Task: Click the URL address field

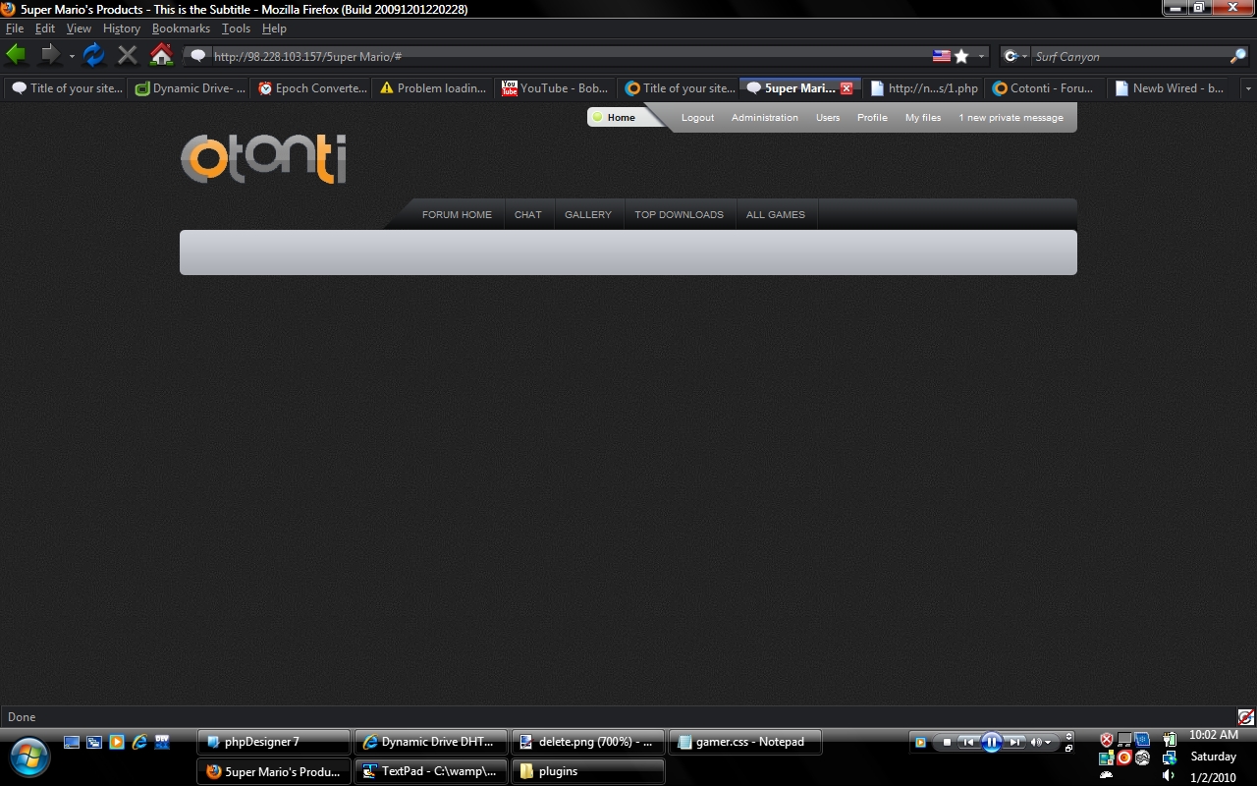Action: 570,56
